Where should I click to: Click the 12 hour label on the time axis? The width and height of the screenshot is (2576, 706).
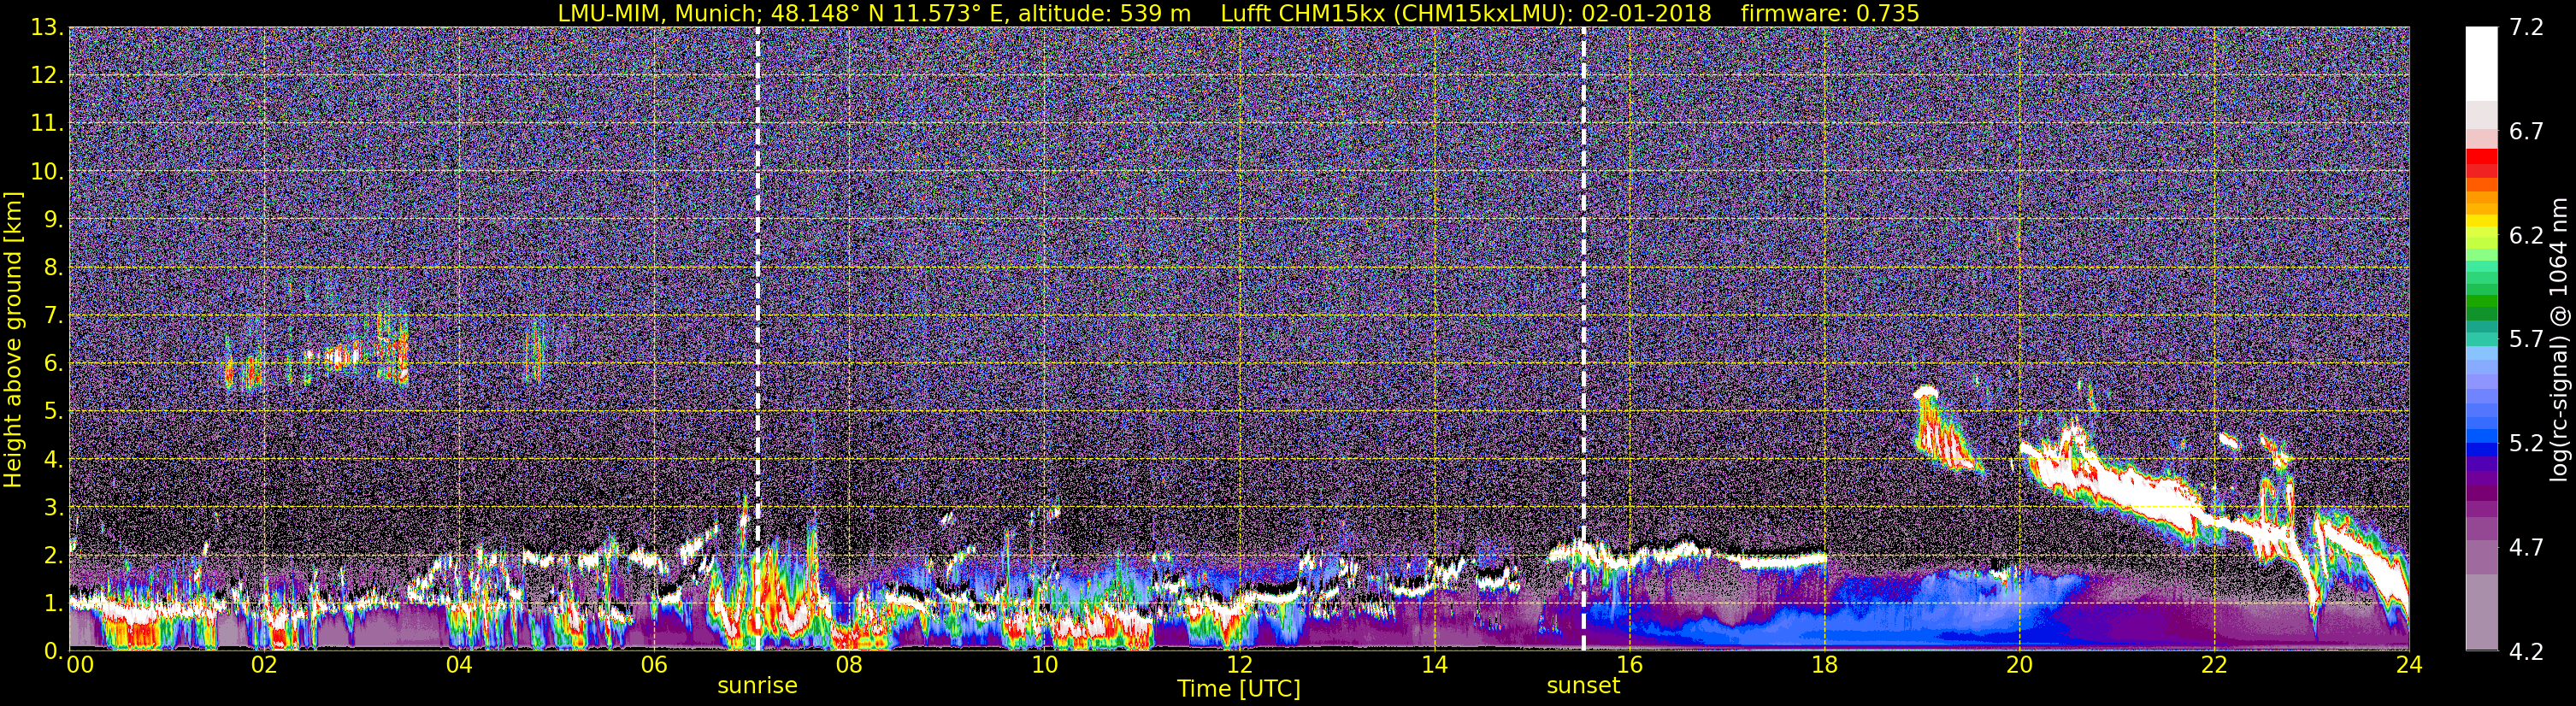[1239, 665]
